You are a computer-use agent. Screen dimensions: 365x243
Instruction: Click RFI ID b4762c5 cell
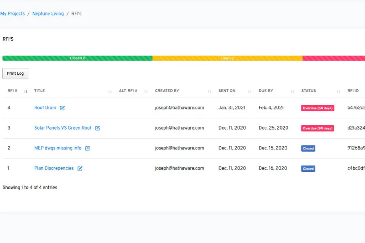click(x=356, y=108)
